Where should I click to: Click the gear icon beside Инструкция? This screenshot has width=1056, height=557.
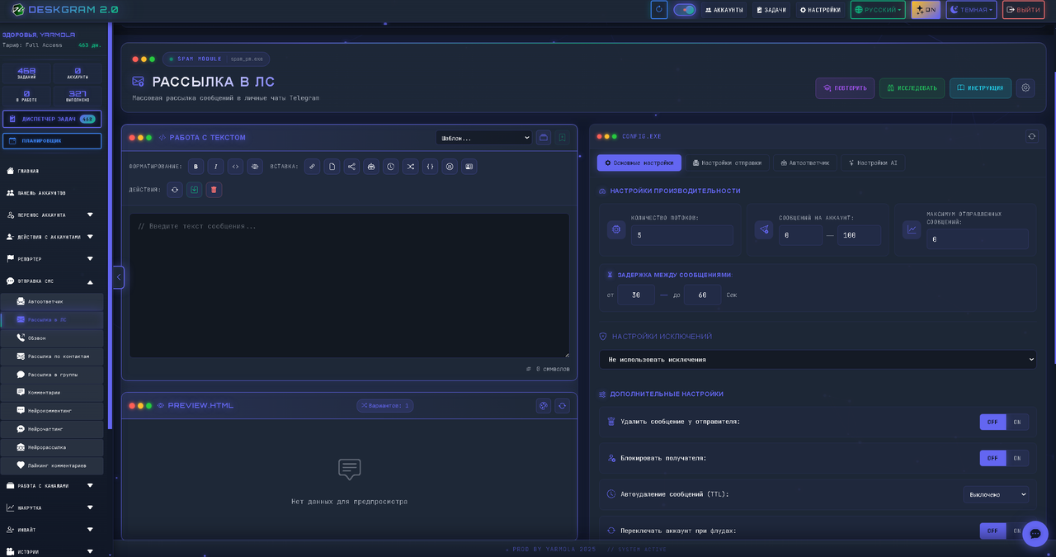pos(1025,88)
